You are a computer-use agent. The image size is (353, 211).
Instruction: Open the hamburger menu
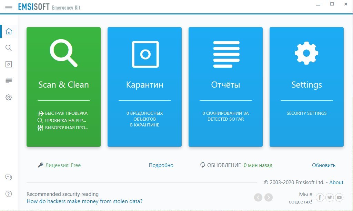pyautogui.click(x=9, y=7)
